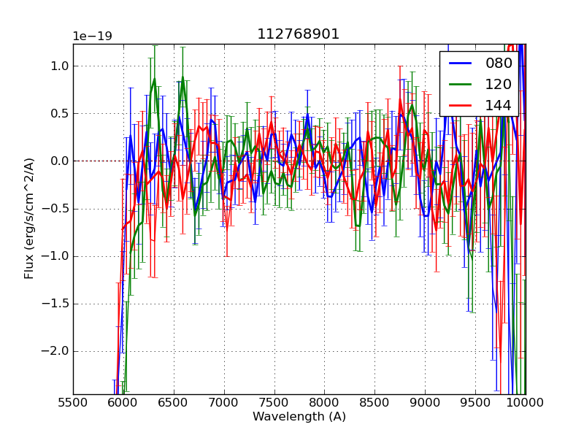Click the red line swatch in legend
584x438 pixels.
tap(461, 105)
